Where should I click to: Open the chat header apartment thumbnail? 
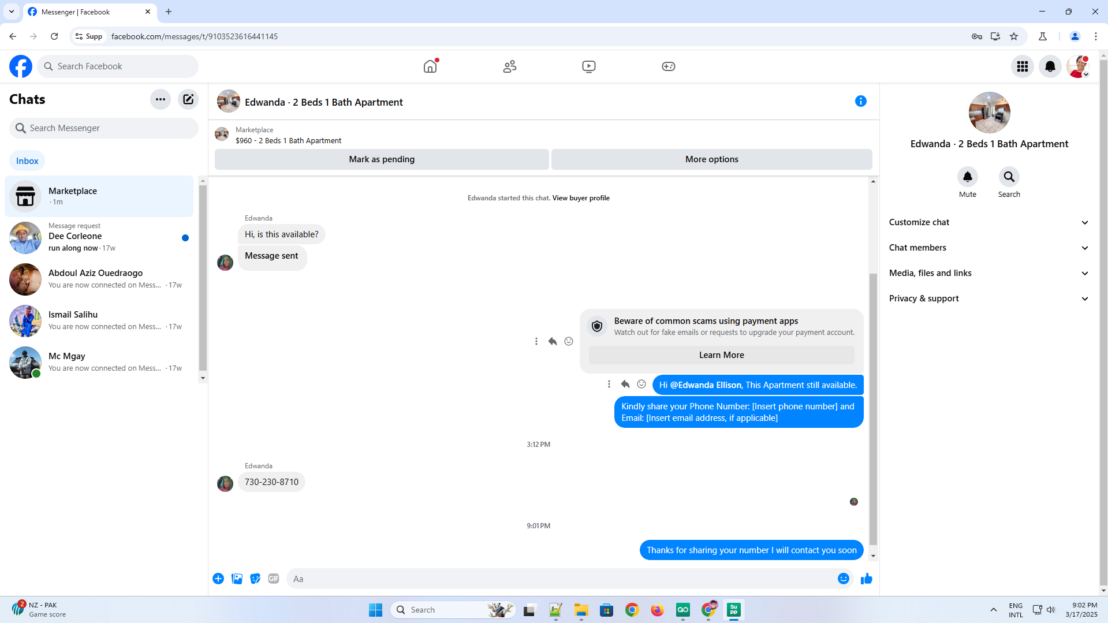coord(229,102)
